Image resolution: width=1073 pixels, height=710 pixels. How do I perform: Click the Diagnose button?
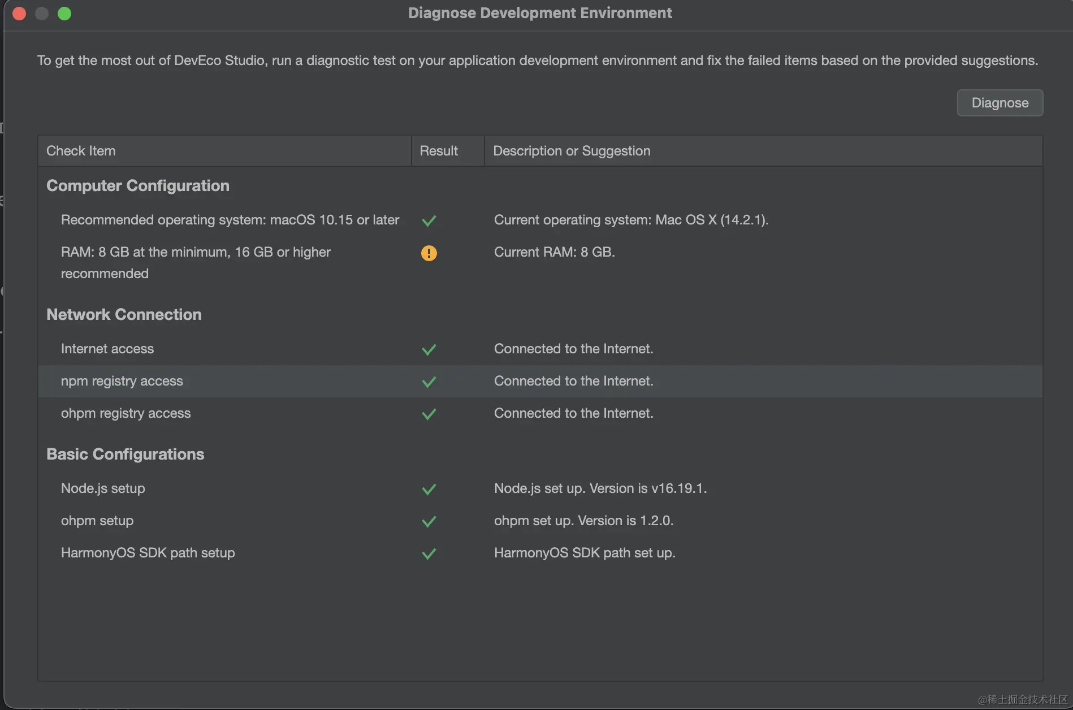coord(1000,103)
